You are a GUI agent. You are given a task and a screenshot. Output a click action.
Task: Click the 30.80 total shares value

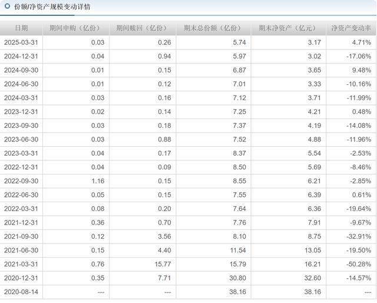[x=237, y=278]
